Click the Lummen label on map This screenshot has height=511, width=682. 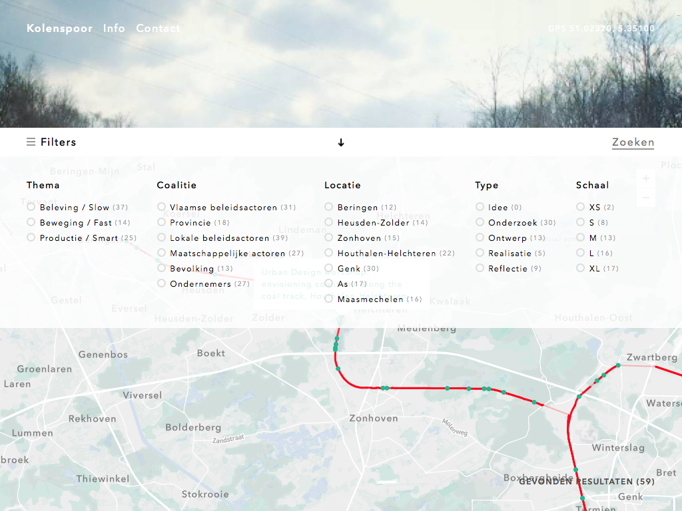tap(33, 433)
